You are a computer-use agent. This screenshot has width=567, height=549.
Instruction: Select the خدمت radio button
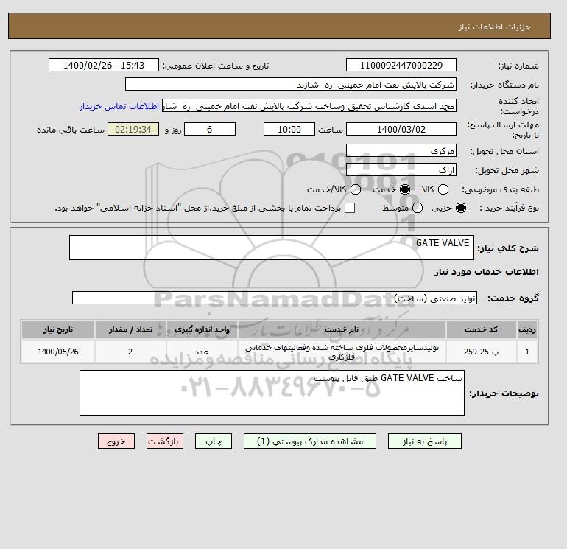[x=405, y=189]
